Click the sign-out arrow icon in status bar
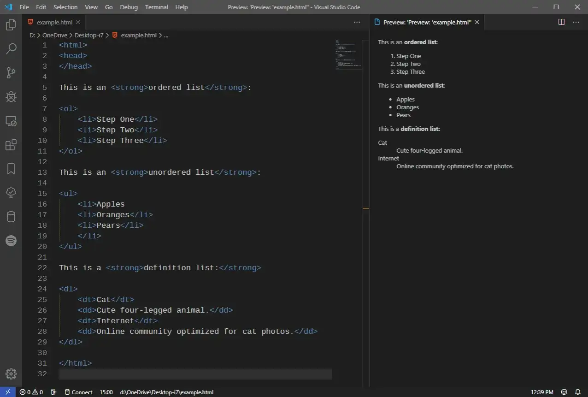The image size is (588, 397). click(x=53, y=392)
